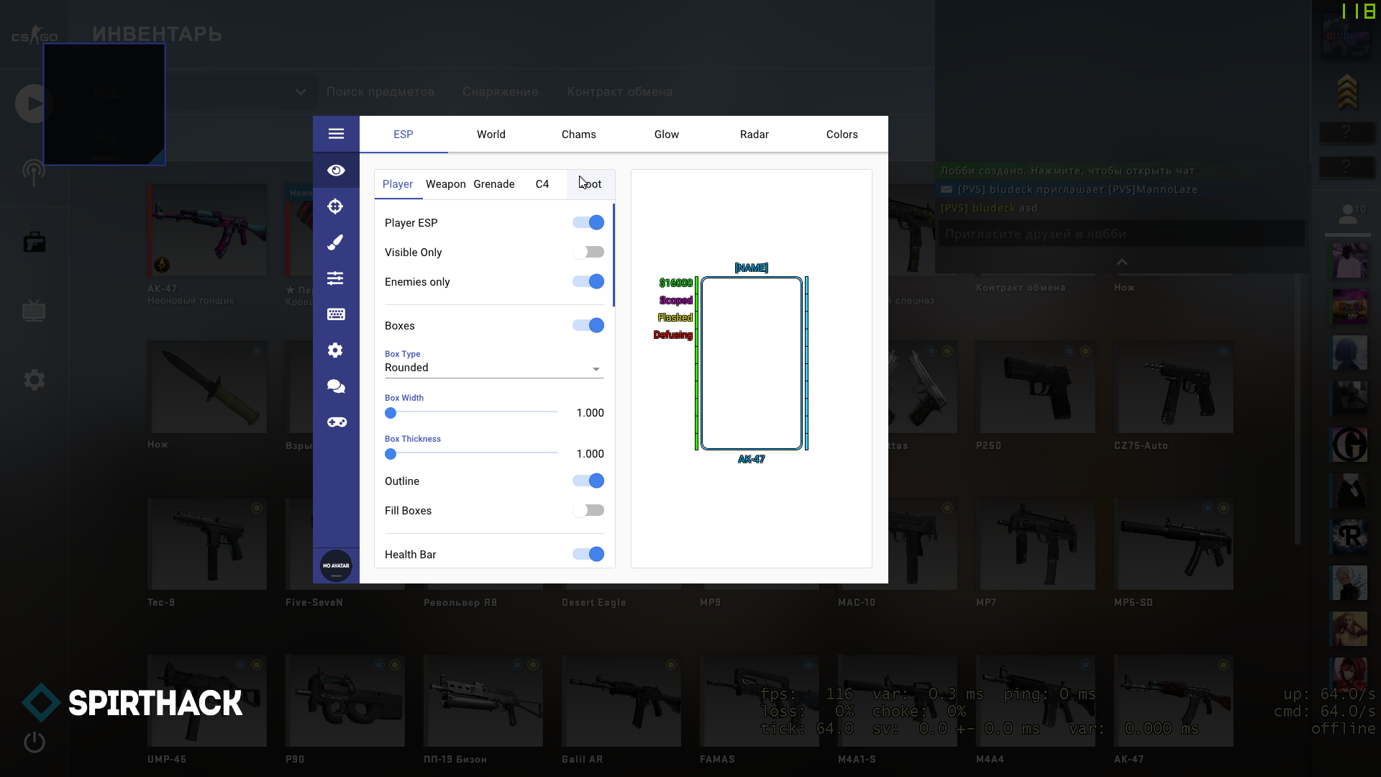The width and height of the screenshot is (1381, 777).
Task: Toggle the Player ESP switch
Action: [588, 222]
